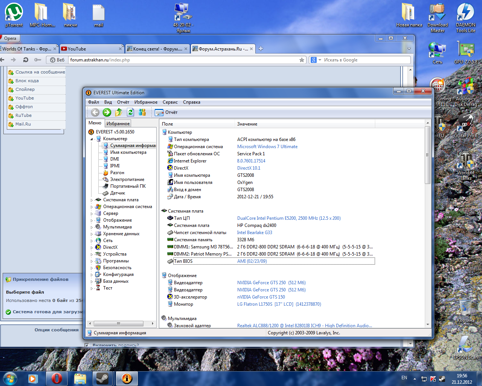Open Intel Bearlake G33 chipset link
The height and width of the screenshot is (386, 482).
(255, 233)
